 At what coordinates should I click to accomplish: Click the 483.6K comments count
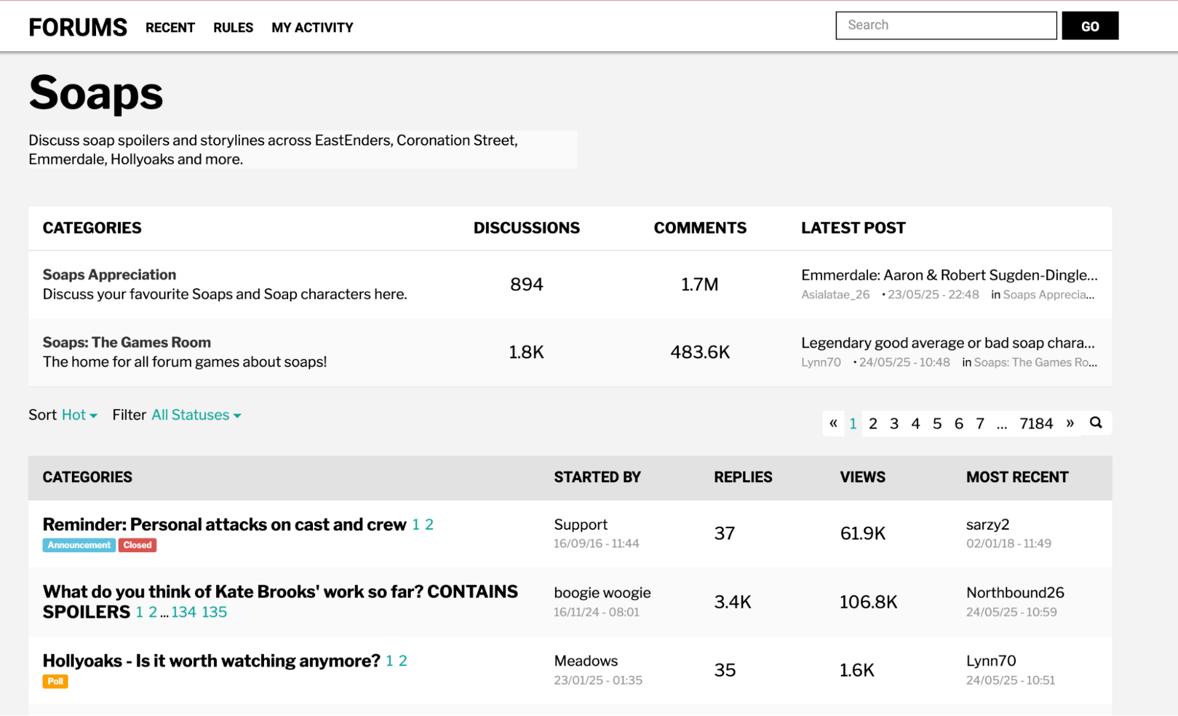coord(700,352)
